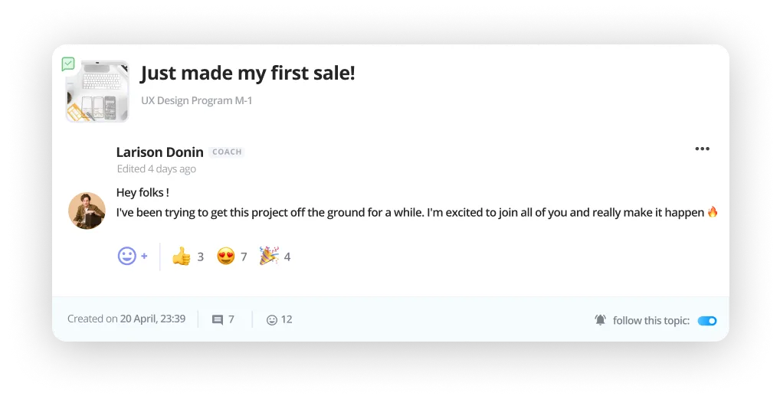React with the heart-eyes emoji
780x399 pixels.
(226, 256)
